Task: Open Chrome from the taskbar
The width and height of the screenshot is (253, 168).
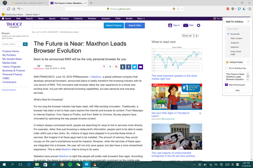Action: click(61, 165)
